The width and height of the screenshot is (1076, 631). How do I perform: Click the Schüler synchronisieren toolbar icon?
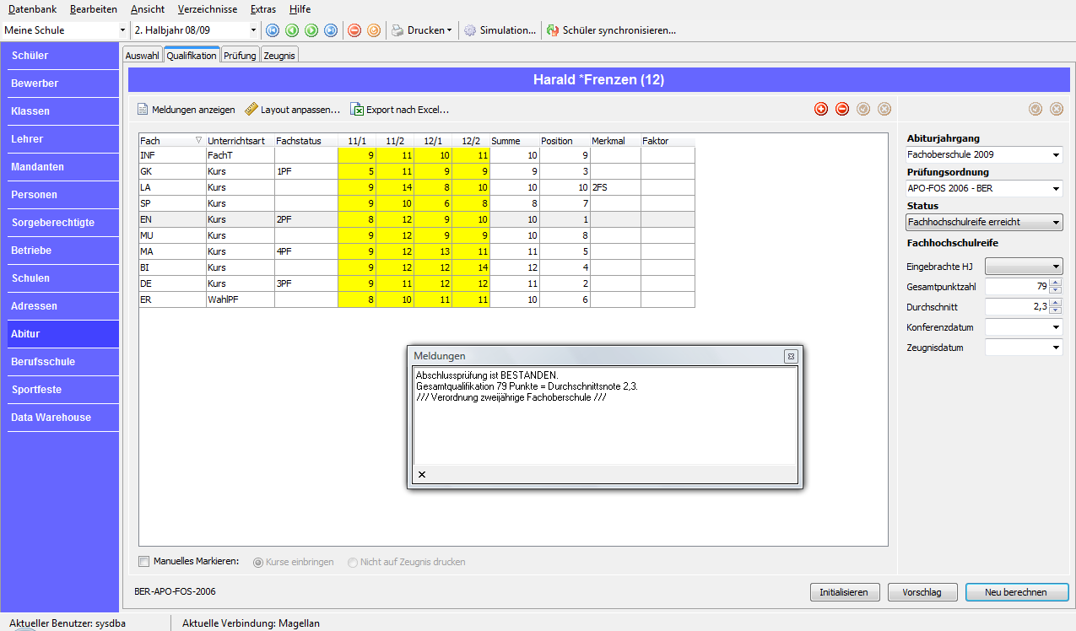553,30
